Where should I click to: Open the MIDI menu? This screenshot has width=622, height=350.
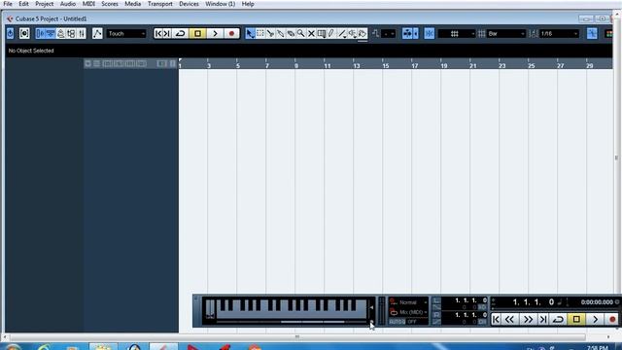pyautogui.click(x=88, y=4)
